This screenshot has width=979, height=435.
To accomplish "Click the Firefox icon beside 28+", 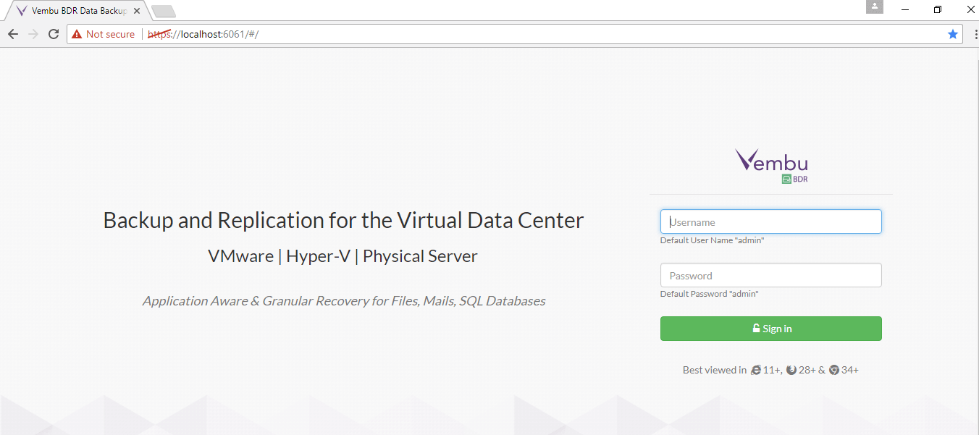I will (x=791, y=370).
